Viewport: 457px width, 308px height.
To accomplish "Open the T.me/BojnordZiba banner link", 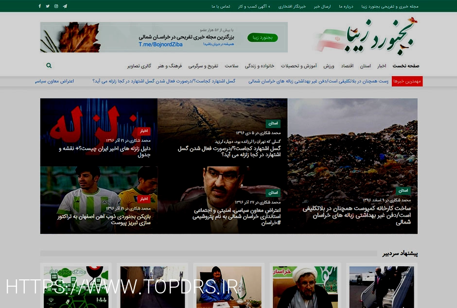I will pyautogui.click(x=160, y=45).
